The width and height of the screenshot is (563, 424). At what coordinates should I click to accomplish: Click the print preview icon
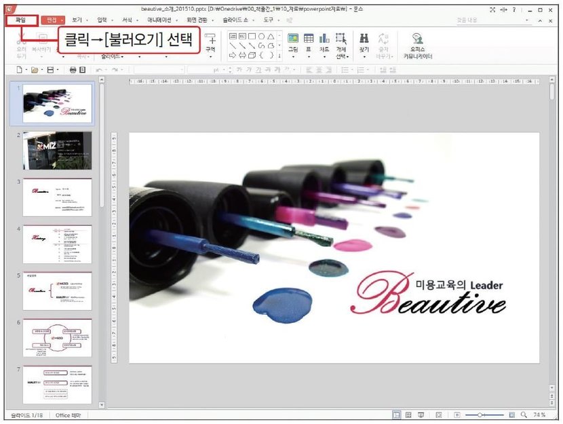click(82, 70)
